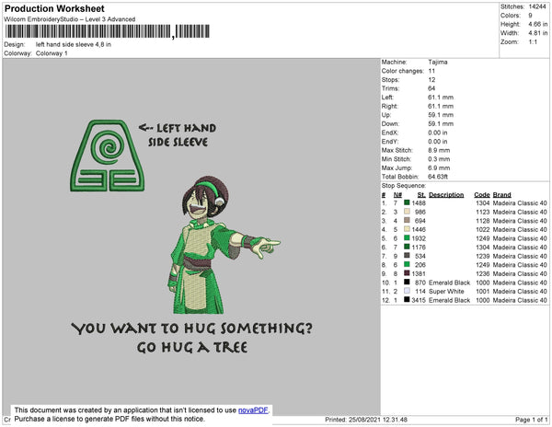Click the 'Stop Sequence:' heading

(x=404, y=186)
